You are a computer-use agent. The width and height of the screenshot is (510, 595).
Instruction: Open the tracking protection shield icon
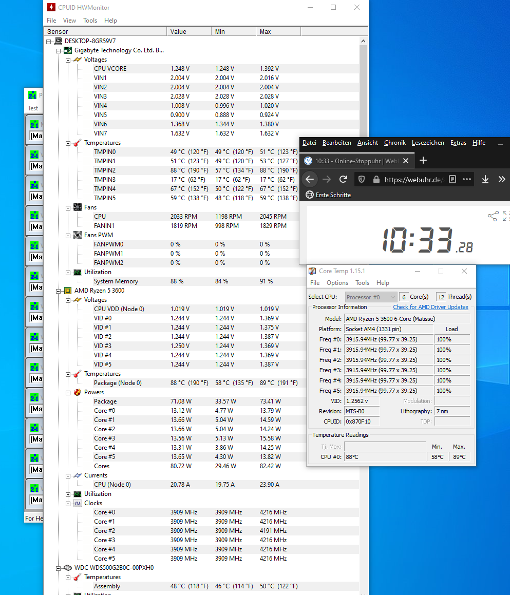tap(362, 180)
